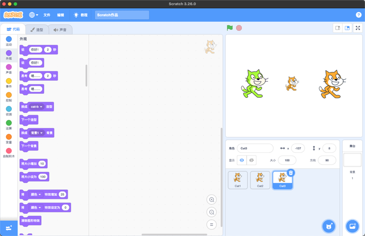
Task: Select the Cat1 sprite thumbnail
Action: [x=238, y=180]
